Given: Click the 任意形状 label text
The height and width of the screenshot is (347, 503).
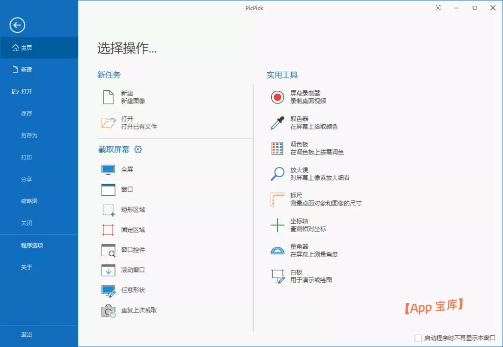Looking at the screenshot, I should (x=133, y=290).
